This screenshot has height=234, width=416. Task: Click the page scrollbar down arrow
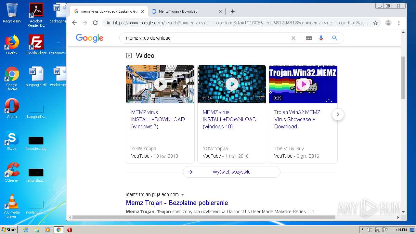click(x=403, y=212)
